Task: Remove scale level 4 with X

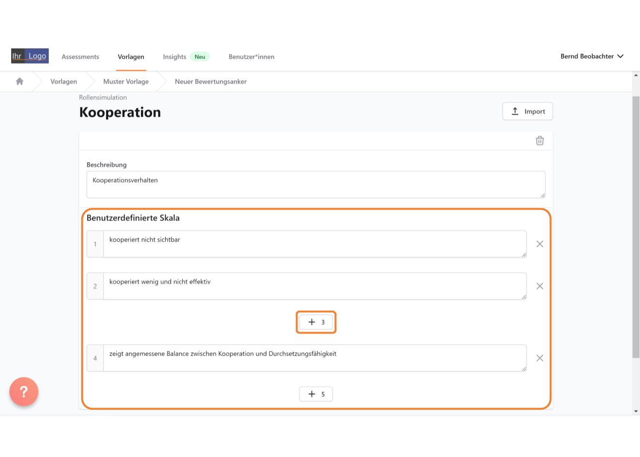Action: [540, 358]
